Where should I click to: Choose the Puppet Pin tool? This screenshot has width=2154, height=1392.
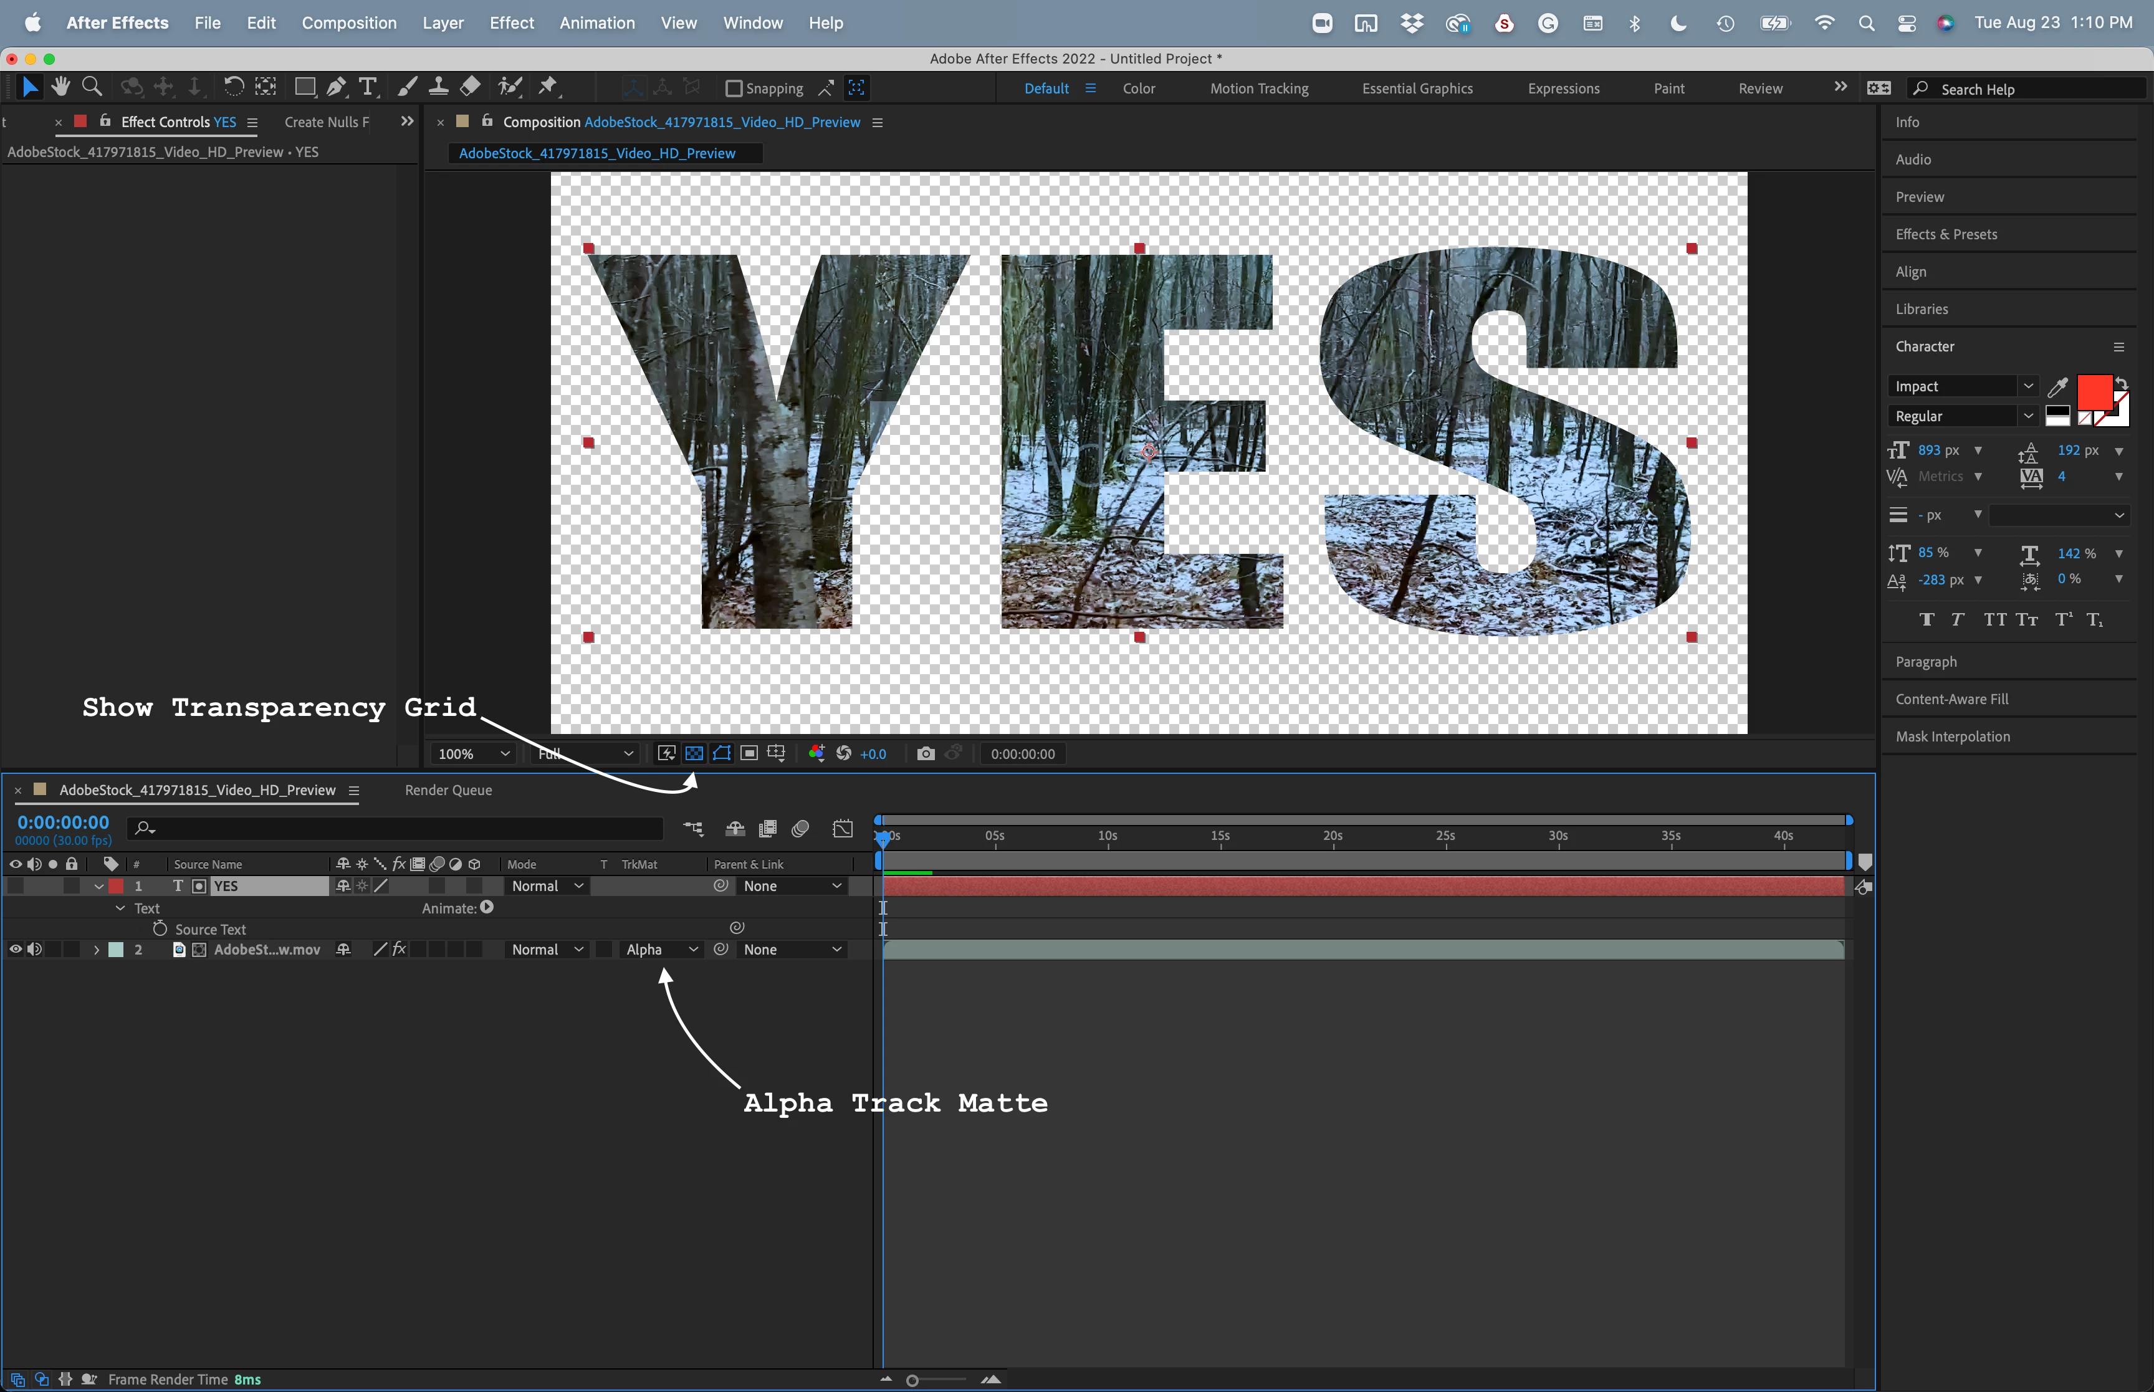point(548,87)
